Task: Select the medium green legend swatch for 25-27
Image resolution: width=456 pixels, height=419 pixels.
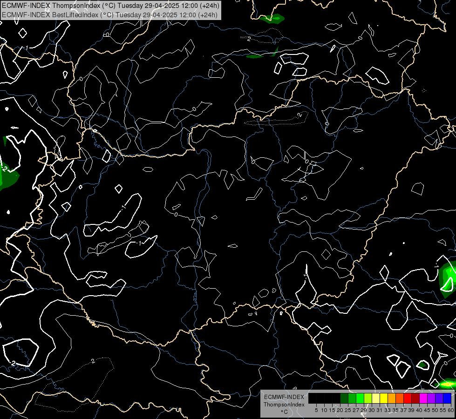Action: coord(352,398)
